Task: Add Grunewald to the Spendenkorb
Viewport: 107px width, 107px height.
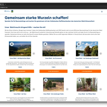Action: click(53, 71)
